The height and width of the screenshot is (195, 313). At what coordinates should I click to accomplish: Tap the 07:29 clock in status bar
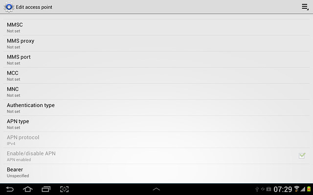[x=283, y=189]
